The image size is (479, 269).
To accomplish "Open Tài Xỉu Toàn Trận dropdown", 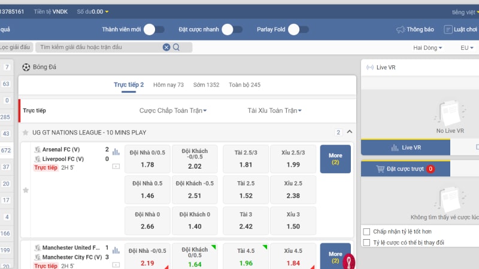I will 274,111.
